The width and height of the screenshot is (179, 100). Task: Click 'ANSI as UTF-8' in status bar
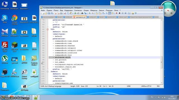coord(146,86)
